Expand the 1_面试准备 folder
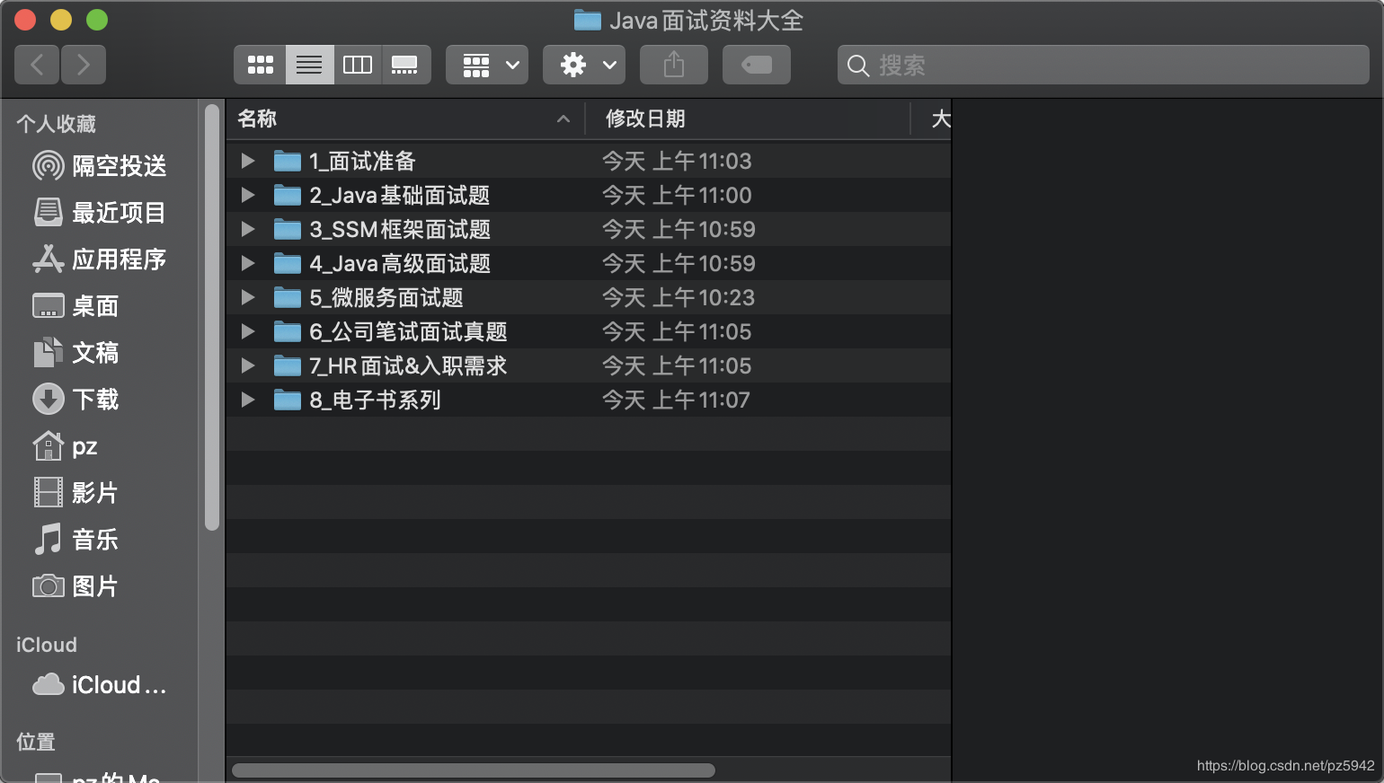This screenshot has height=783, width=1384. pos(247,161)
